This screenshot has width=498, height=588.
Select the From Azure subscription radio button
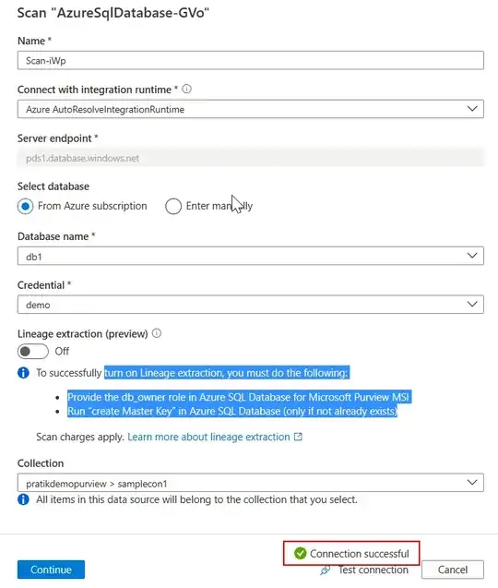coord(26,206)
